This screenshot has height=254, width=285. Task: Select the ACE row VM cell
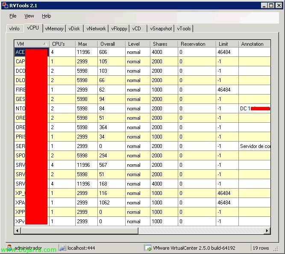click(x=32, y=52)
